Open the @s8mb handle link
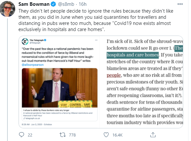Viewport: 191px width, 141px height. tap(66, 4)
